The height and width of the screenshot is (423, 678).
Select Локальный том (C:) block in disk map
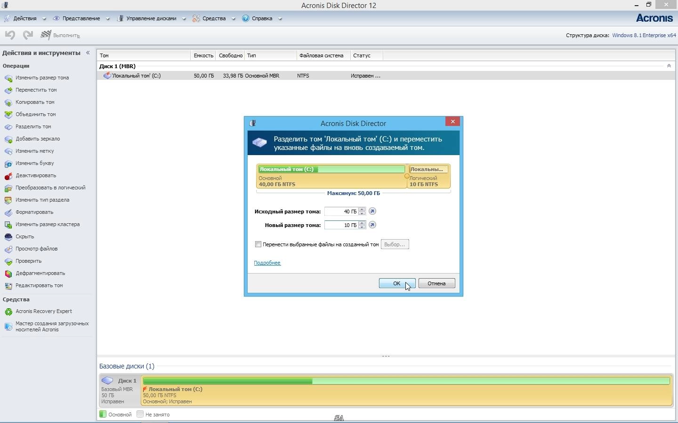point(407,390)
